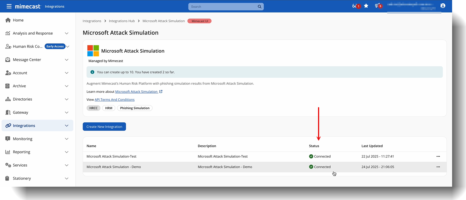Image resolution: width=466 pixels, height=200 pixels.
Task: Follow the Microsoft Attack Simulation learn-more link
Action: (136, 92)
